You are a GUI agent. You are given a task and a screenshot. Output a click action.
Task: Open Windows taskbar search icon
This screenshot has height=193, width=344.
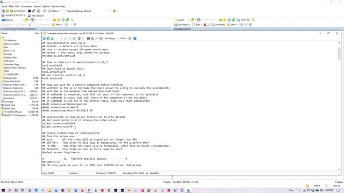pos(10,190)
